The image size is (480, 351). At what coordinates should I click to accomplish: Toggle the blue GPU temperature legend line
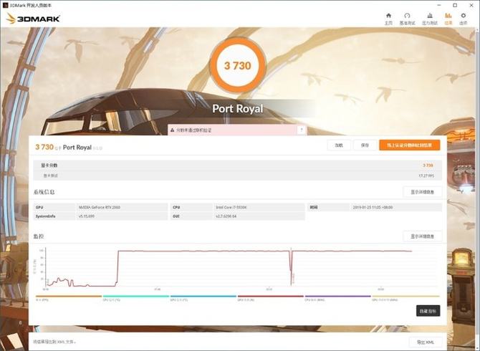click(x=203, y=298)
